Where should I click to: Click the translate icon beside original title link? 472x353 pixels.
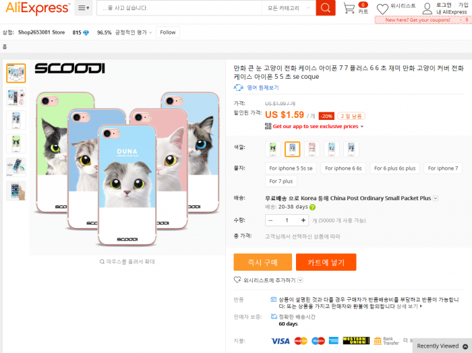pyautogui.click(x=238, y=88)
